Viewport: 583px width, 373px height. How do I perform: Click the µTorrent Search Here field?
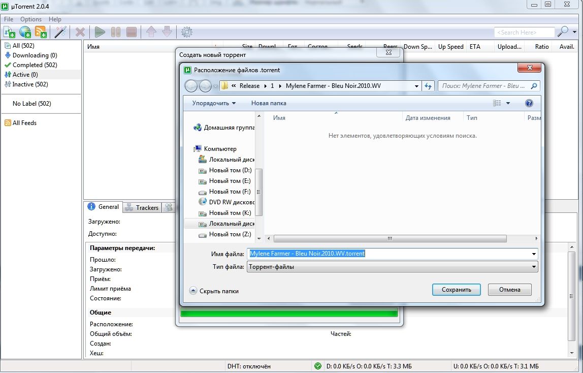[x=524, y=33]
